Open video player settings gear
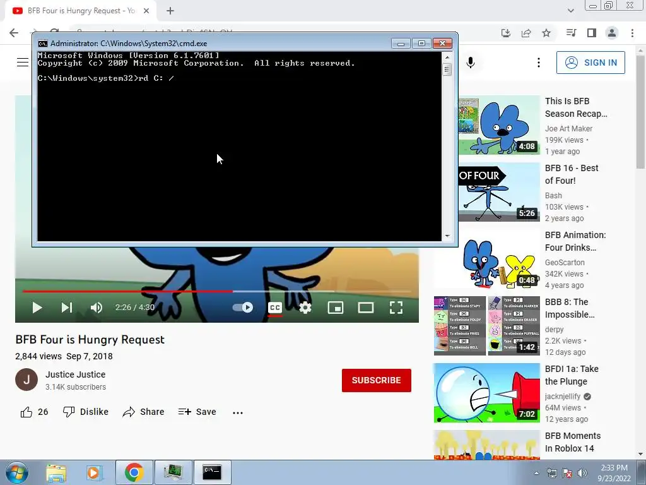646x485 pixels. [x=305, y=308]
